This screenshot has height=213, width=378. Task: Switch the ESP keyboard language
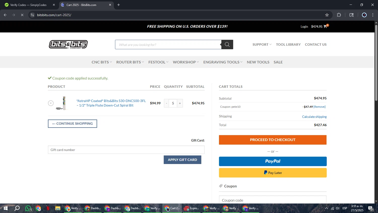coord(345,208)
